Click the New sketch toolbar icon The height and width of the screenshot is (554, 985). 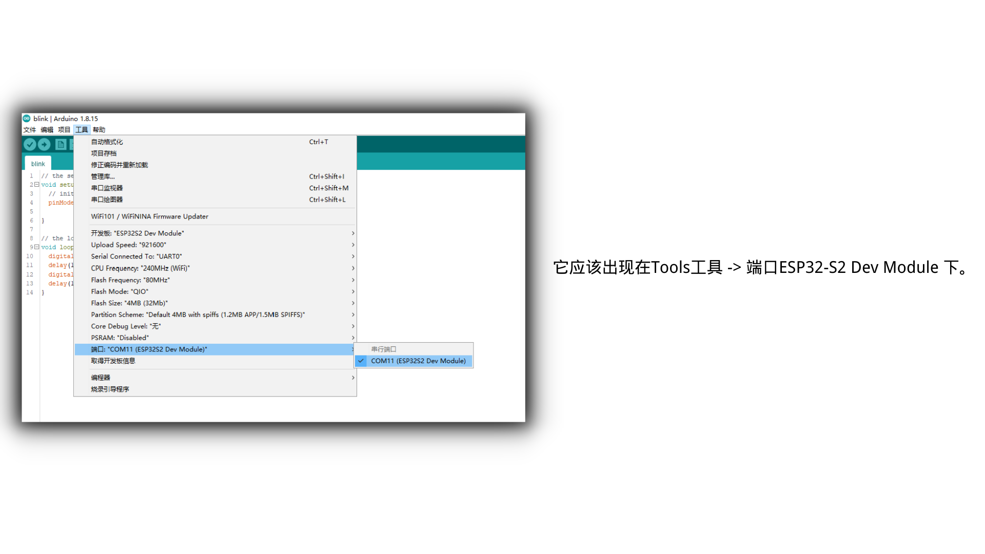pos(61,145)
